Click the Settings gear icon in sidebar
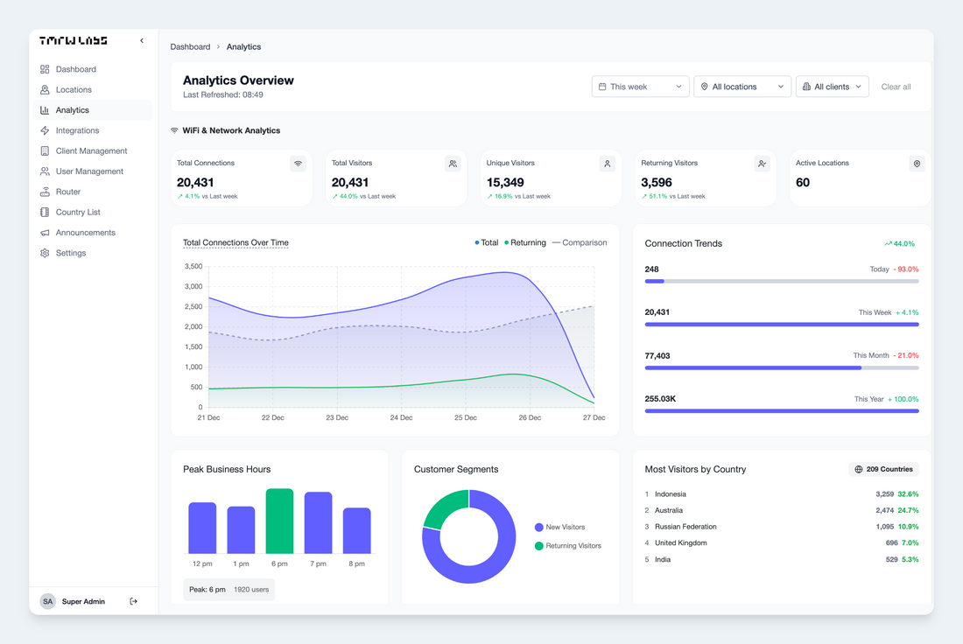This screenshot has height=644, width=963. tap(45, 253)
